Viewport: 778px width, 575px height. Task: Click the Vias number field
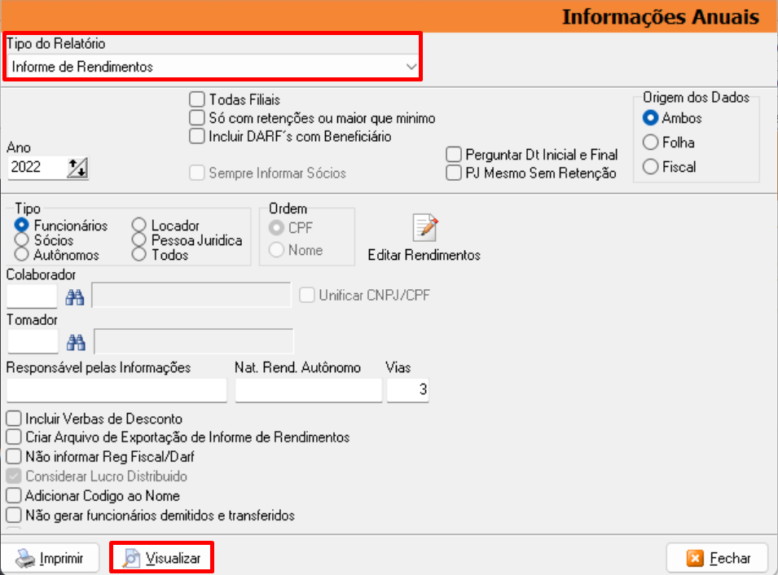click(407, 391)
